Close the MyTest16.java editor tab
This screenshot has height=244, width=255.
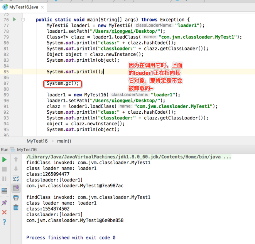pyautogui.click(x=42, y=7)
